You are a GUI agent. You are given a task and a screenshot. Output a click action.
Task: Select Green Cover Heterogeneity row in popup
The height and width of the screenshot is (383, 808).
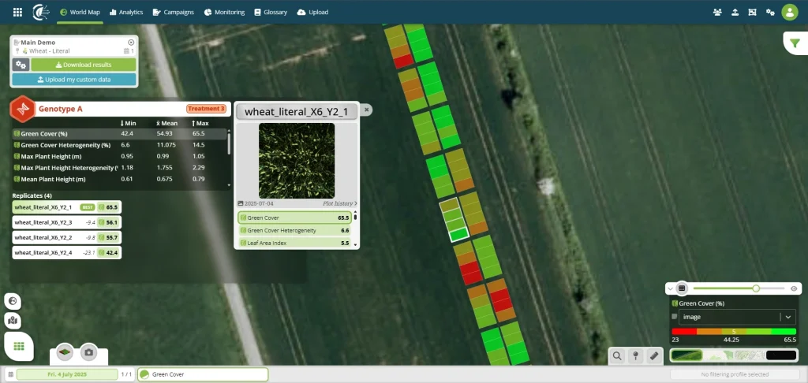coord(294,231)
